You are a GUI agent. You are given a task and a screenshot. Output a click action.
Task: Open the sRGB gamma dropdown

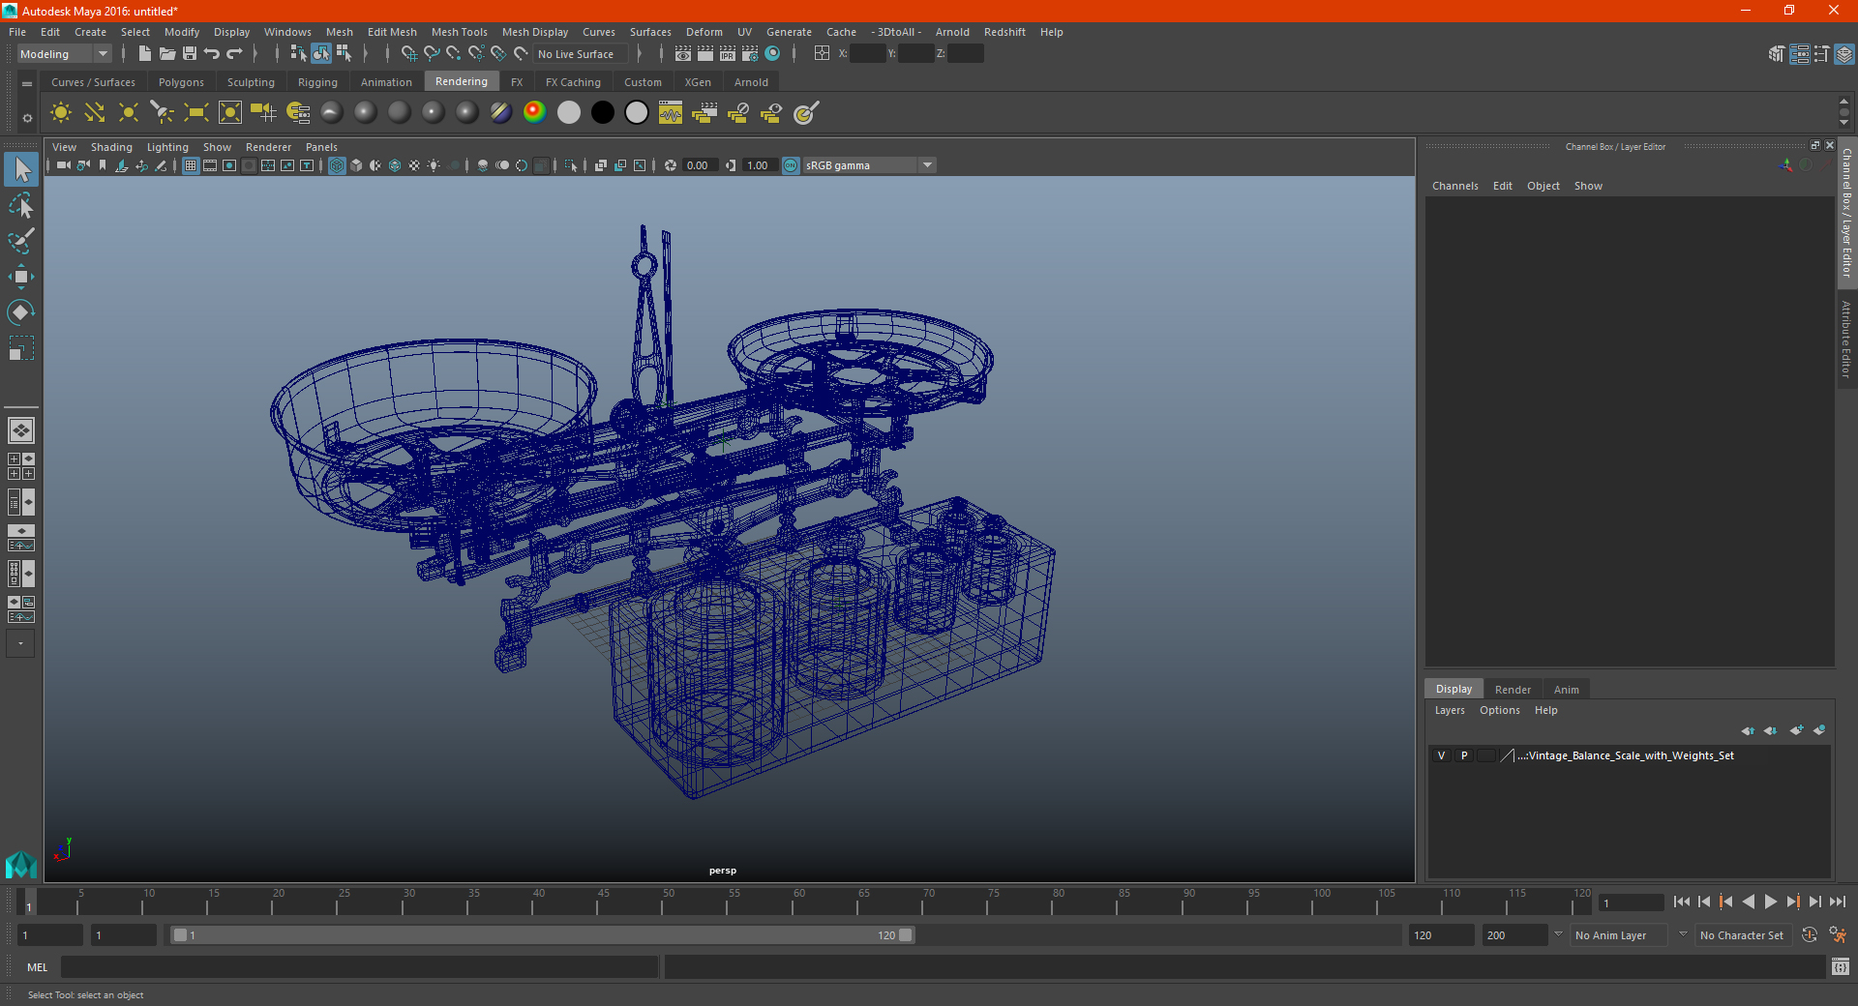[869, 165]
